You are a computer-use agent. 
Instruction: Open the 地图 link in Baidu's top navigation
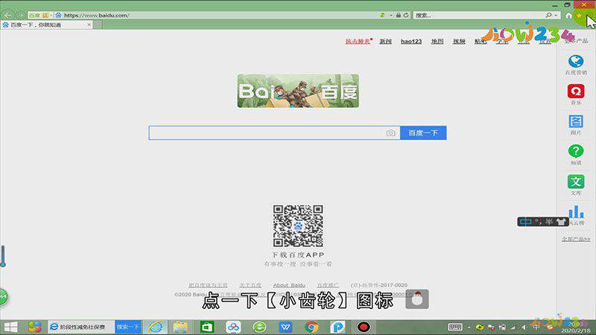pyautogui.click(x=437, y=41)
